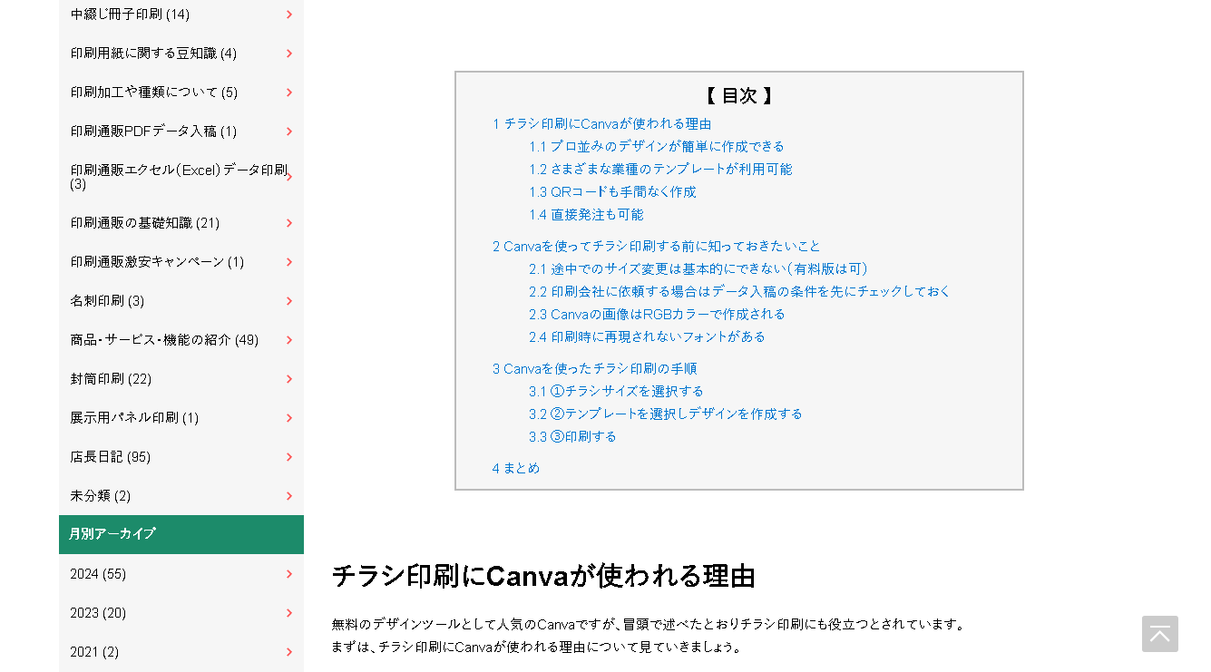Click chevron beside 店長日記 (95)

pyautogui.click(x=289, y=457)
